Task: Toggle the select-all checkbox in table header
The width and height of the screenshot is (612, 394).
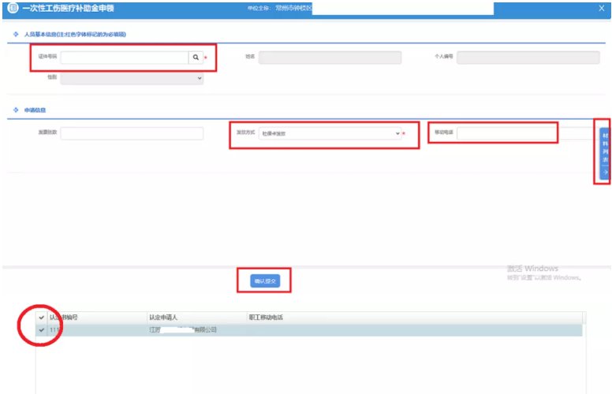Action: (x=41, y=318)
